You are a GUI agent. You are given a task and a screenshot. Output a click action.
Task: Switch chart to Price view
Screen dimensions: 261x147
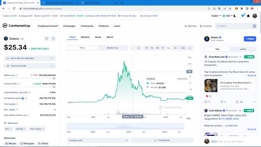click(82, 48)
